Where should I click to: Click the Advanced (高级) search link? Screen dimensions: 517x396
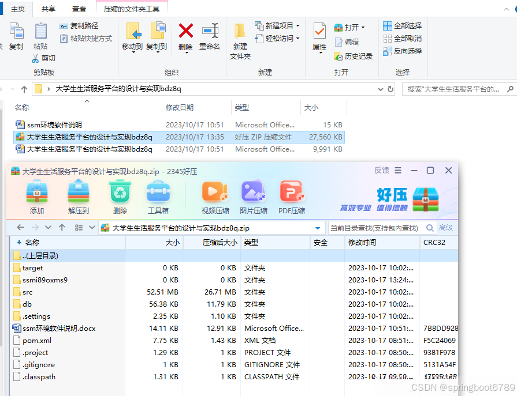[446, 228]
